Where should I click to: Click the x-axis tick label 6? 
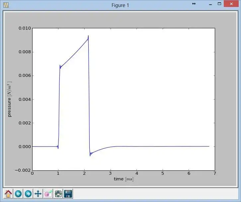coord(189,173)
